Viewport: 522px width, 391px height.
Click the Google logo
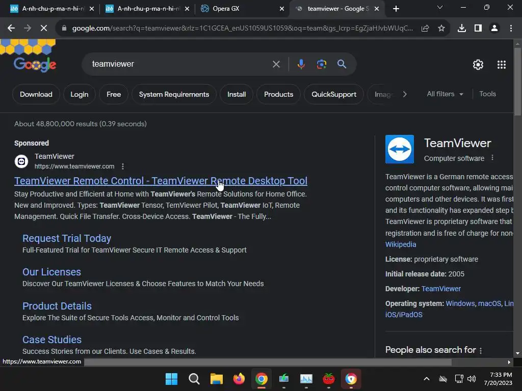point(35,64)
